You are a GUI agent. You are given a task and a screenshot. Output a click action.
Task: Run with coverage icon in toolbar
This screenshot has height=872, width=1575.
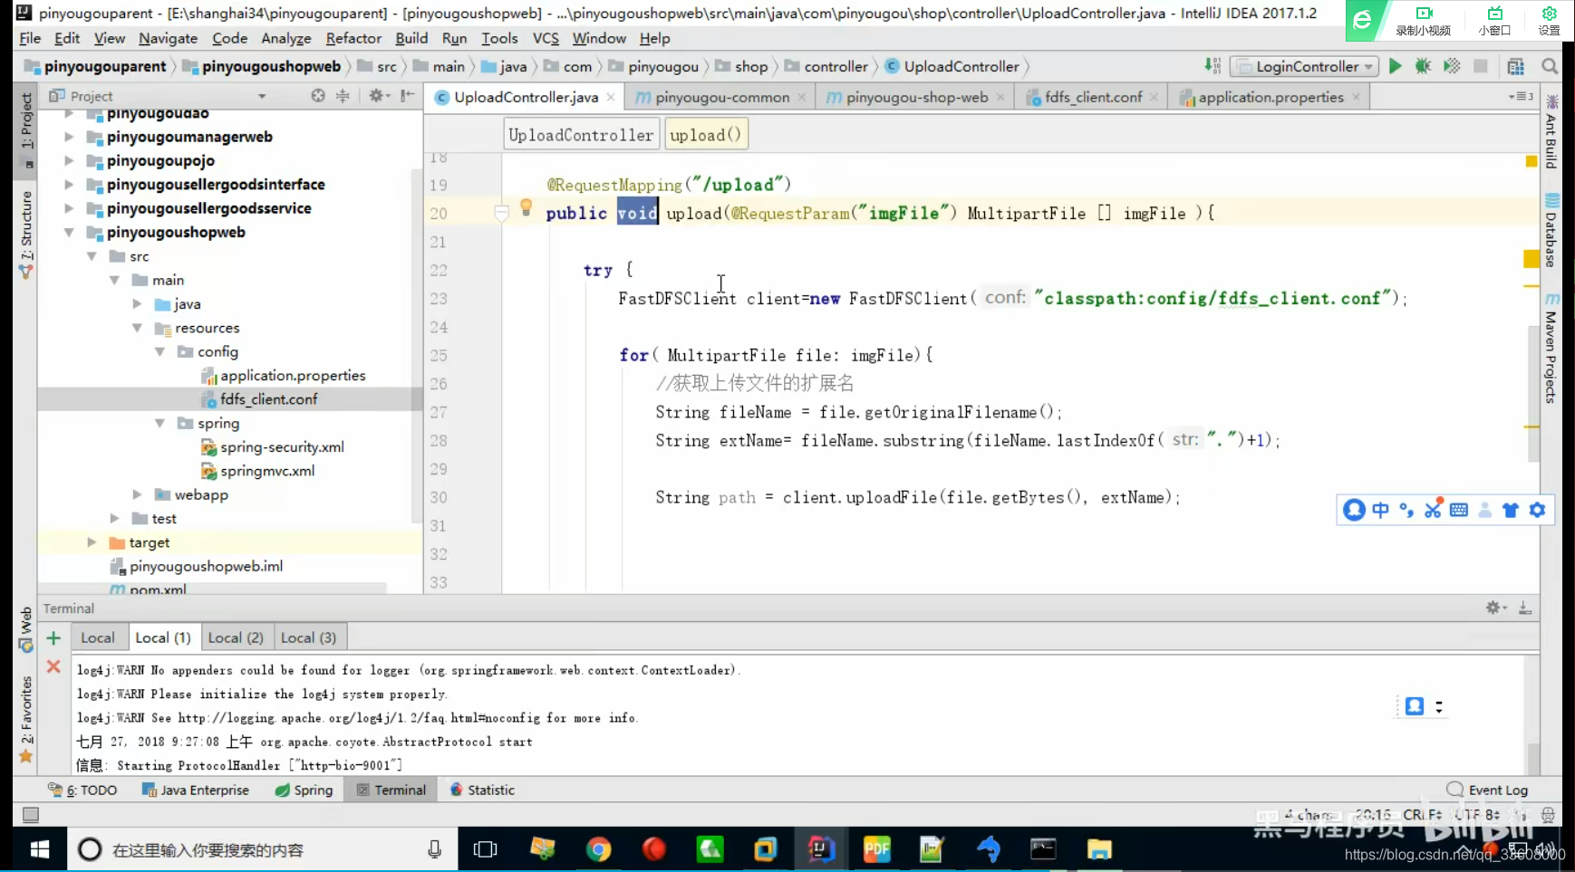[1452, 66]
